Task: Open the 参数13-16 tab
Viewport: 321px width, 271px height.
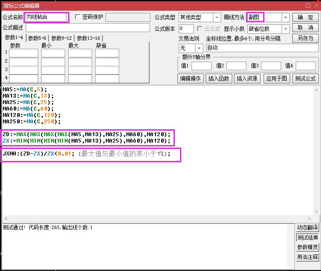Action: pos(88,38)
